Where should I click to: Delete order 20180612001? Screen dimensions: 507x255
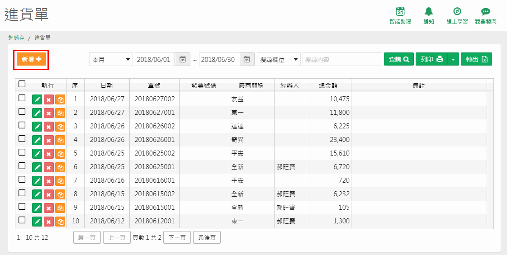[x=48, y=222]
